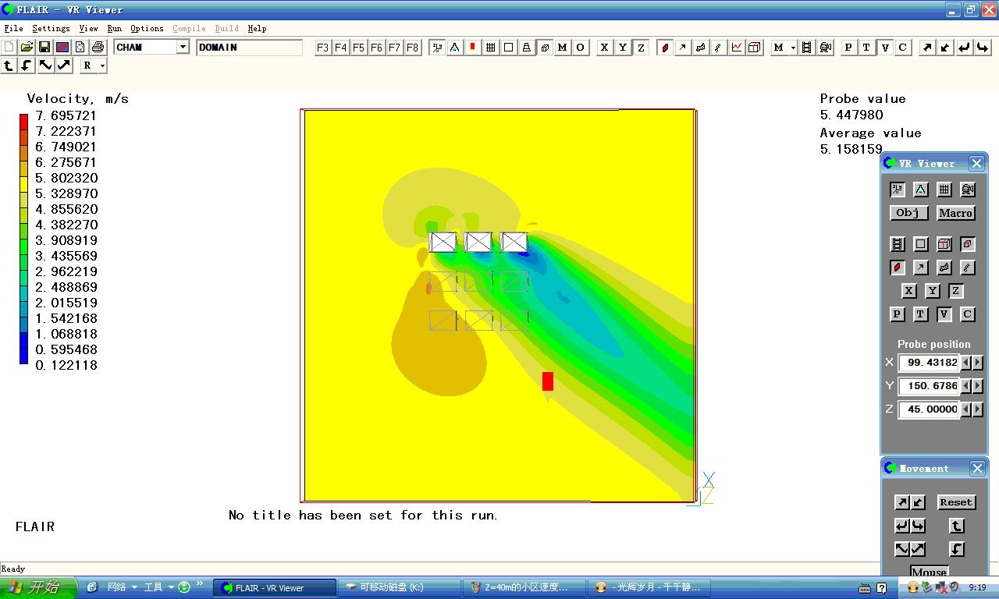Click the Open file icon in toolbar
The image size is (999, 599).
(x=27, y=48)
